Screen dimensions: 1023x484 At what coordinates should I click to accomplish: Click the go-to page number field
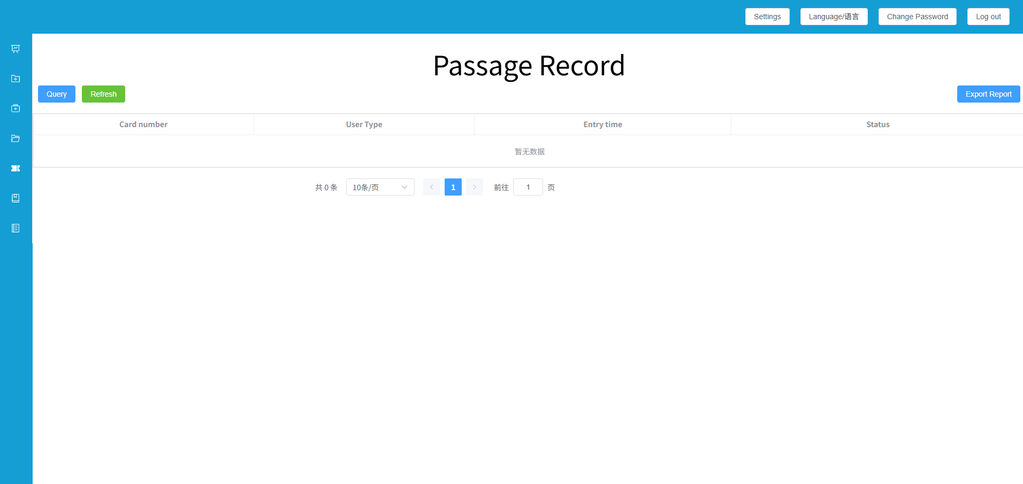(x=528, y=187)
